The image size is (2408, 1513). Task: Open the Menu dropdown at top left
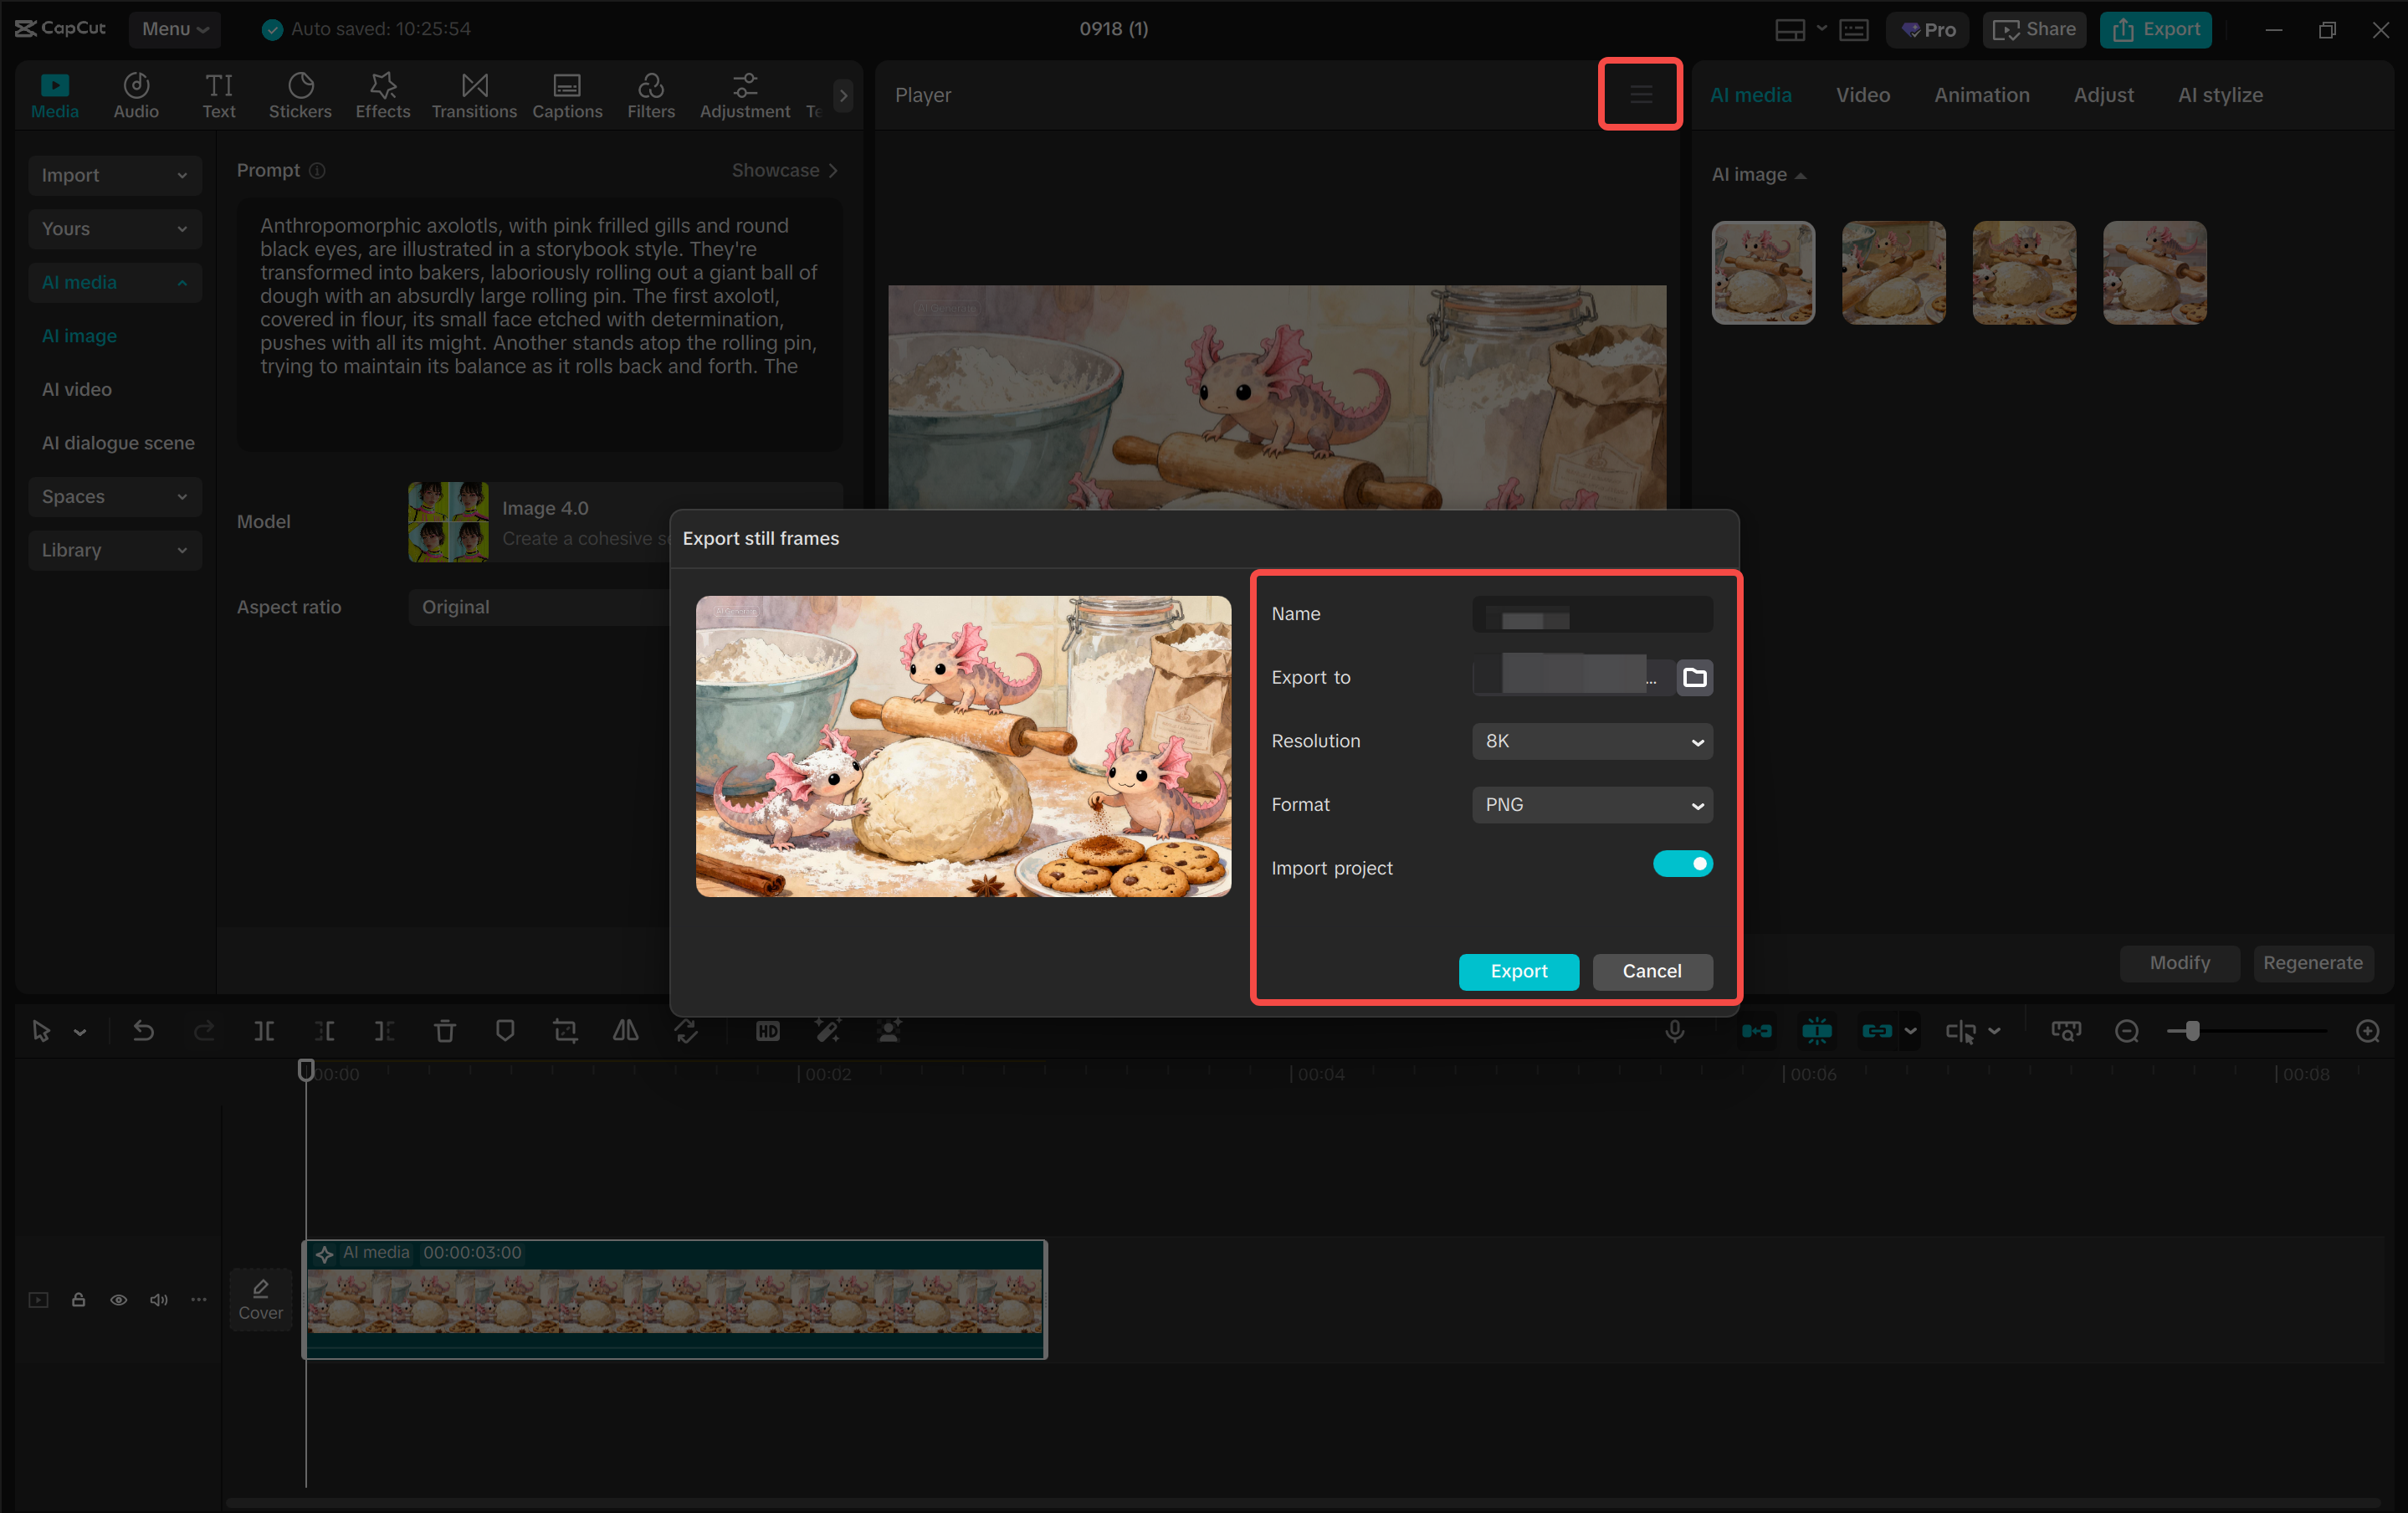[x=175, y=29]
